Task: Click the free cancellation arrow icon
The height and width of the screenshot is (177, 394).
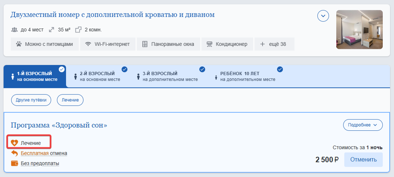Action: (15, 153)
